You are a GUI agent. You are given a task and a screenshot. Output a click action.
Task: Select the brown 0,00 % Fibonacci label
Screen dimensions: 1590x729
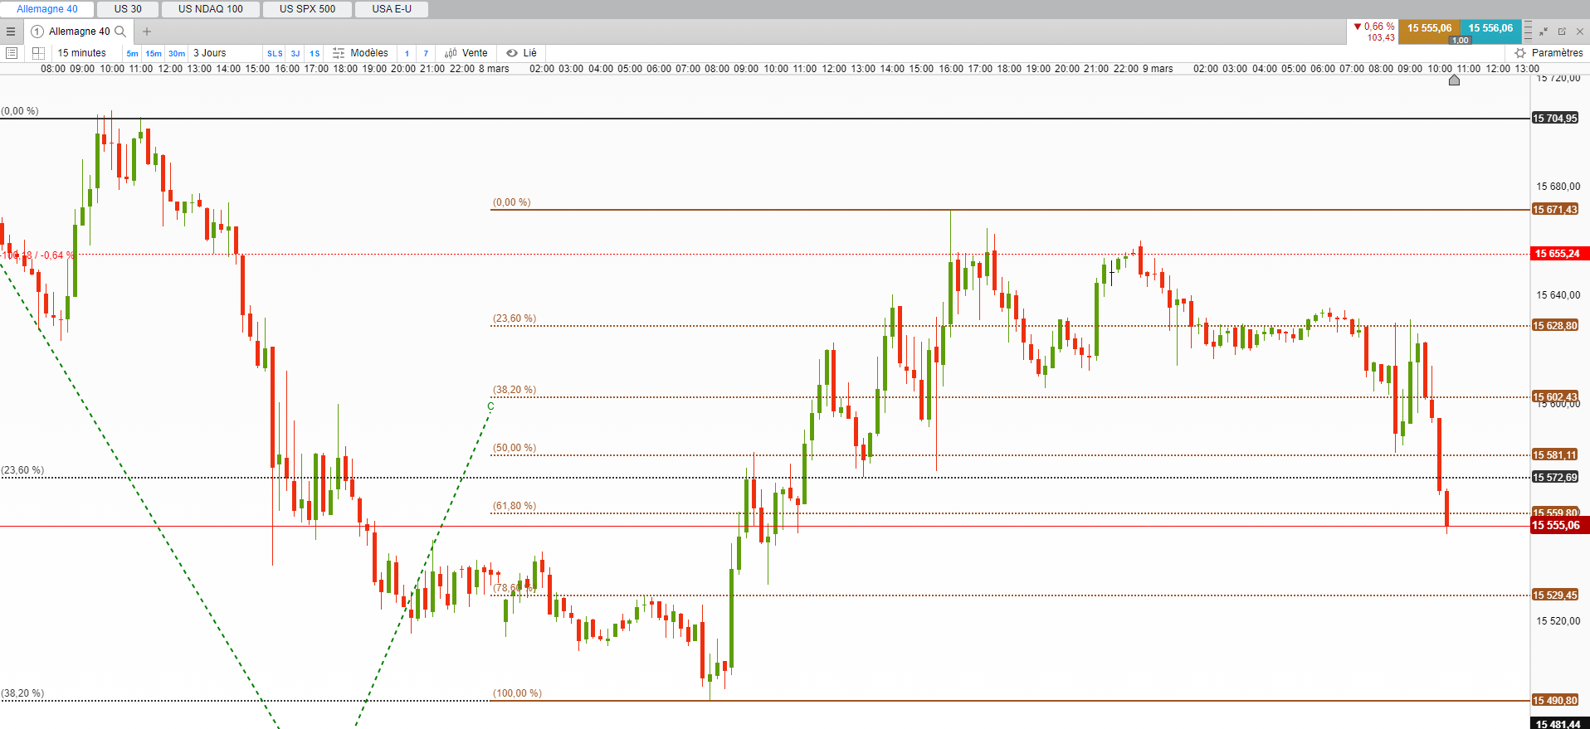pos(512,202)
